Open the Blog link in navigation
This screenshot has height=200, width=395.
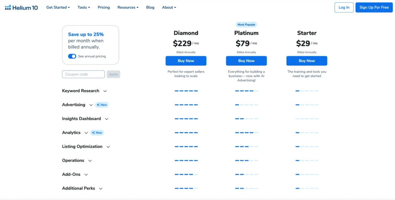[150, 7]
